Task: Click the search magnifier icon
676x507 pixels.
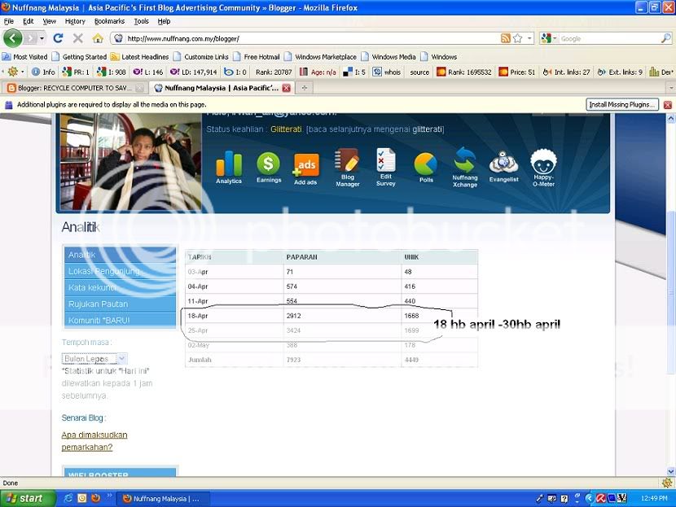Action: coord(665,38)
